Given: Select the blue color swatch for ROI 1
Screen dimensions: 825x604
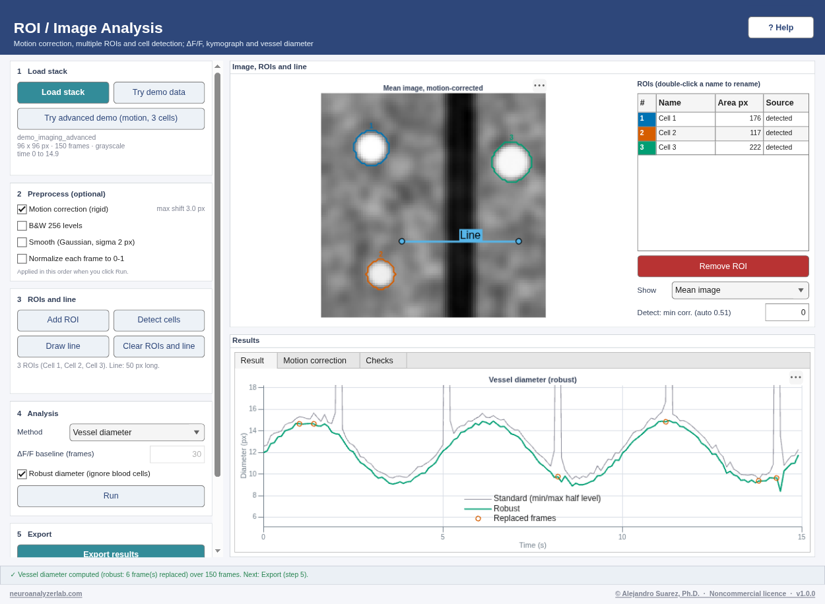Looking at the screenshot, I should [x=647, y=119].
